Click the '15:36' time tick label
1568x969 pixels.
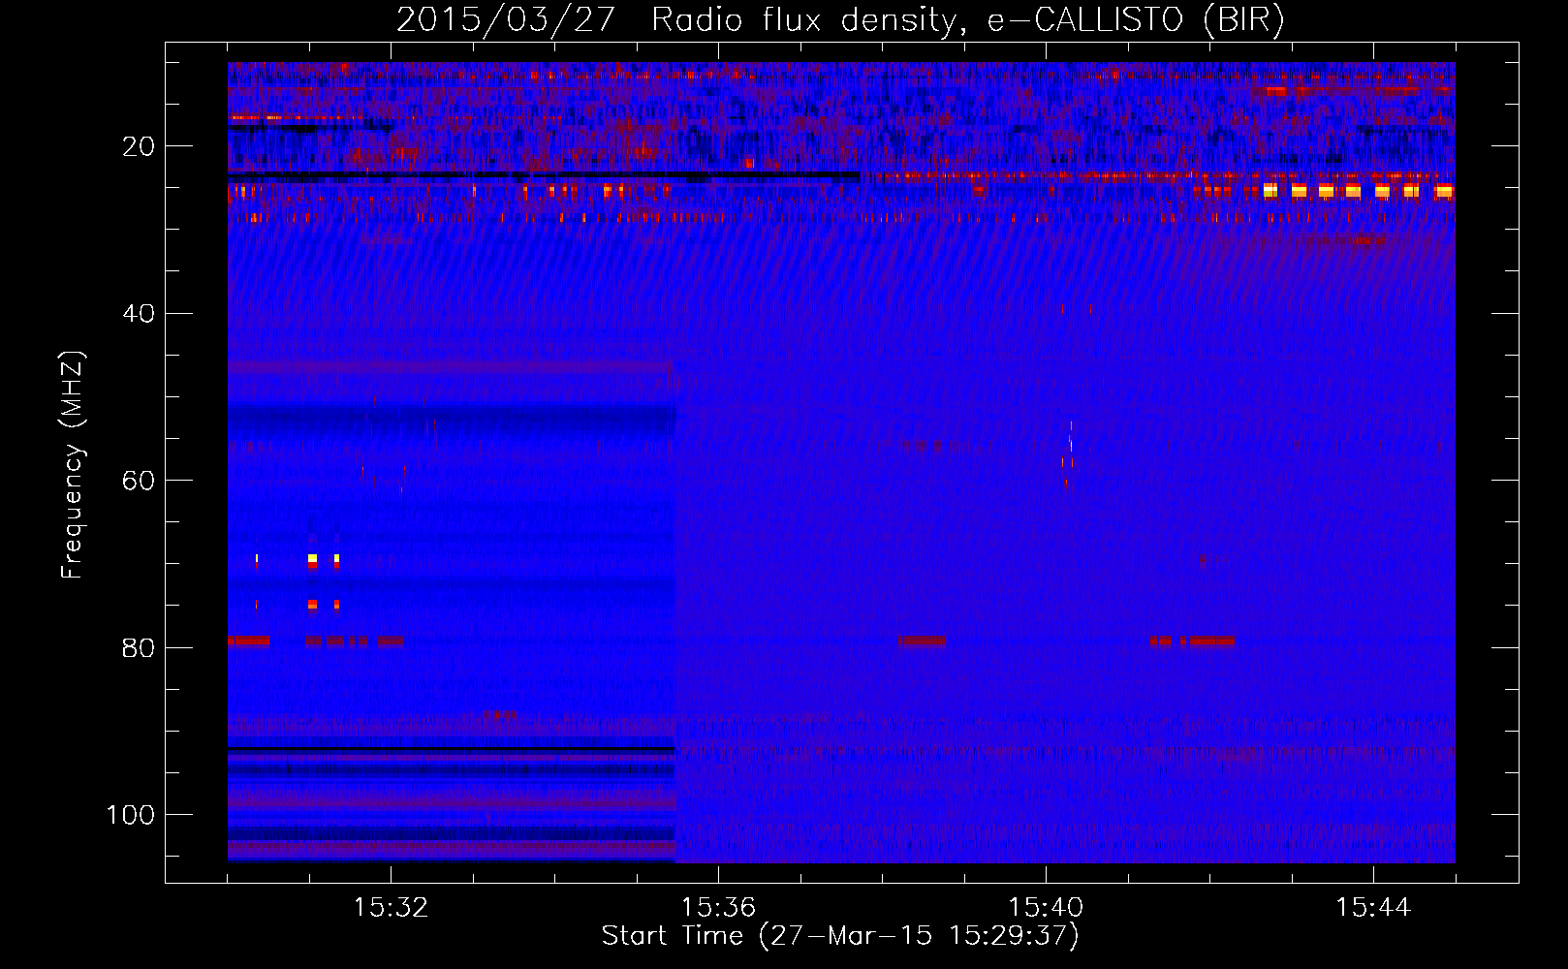coord(718,908)
